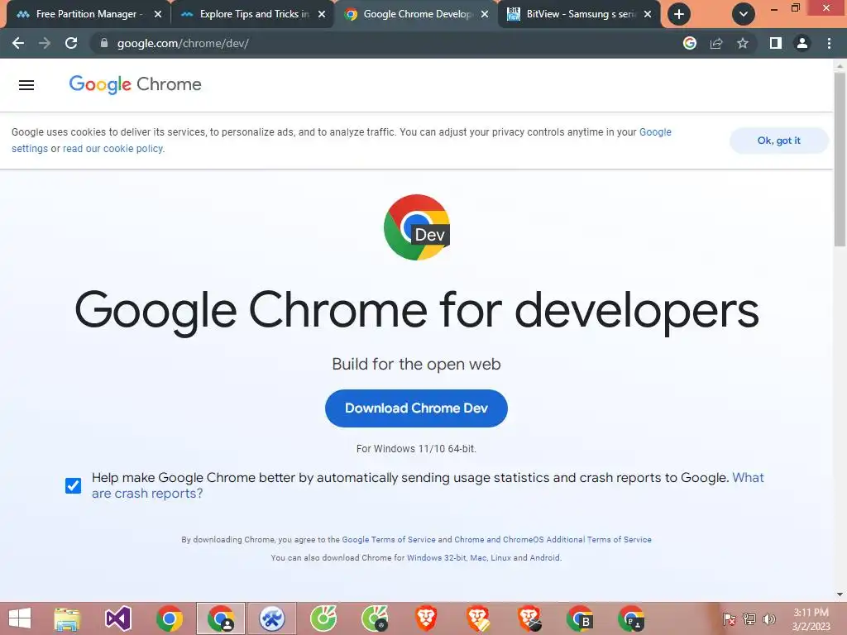
Task: Open the profile avatar menu
Action: coord(802,43)
